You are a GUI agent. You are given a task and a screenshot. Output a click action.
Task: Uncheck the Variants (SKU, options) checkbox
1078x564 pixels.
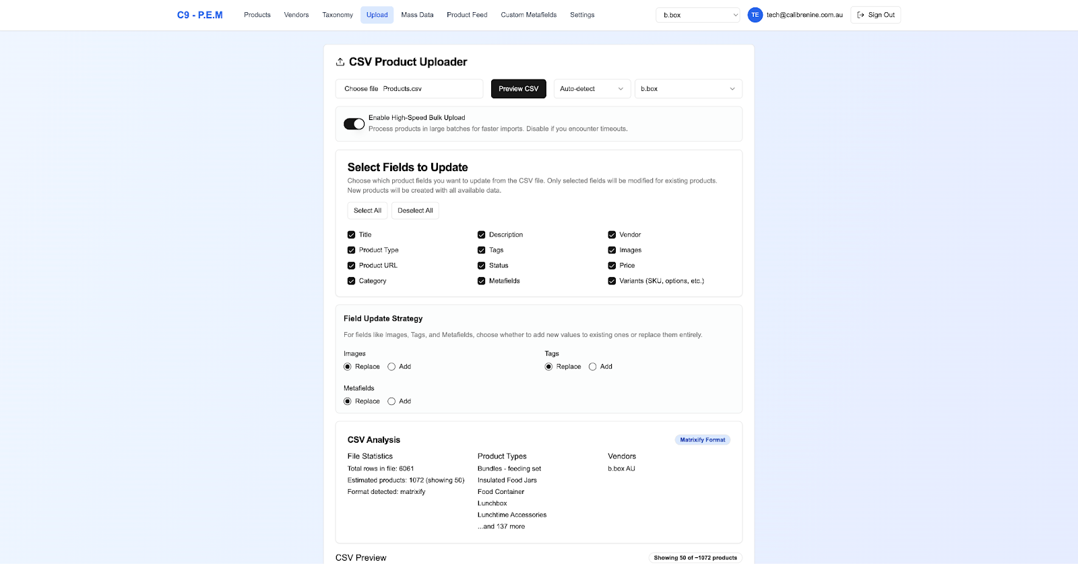coord(612,281)
